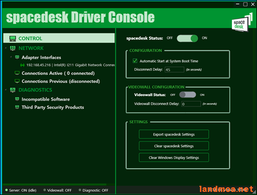Screen dimensions: 257x195
Task: Click Clear Windows Display Settings button
Action: coord(174,158)
